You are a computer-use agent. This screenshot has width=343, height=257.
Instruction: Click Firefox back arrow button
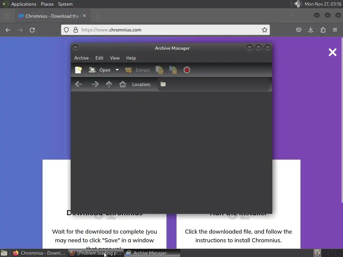coord(8,30)
